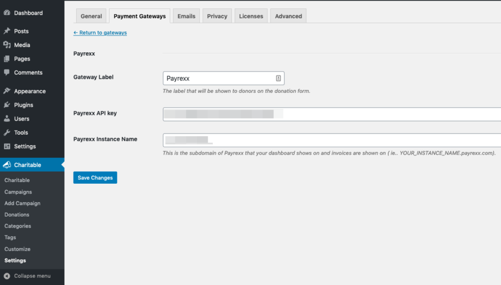
Task: Click the Save Changes button
Action: [95, 177]
